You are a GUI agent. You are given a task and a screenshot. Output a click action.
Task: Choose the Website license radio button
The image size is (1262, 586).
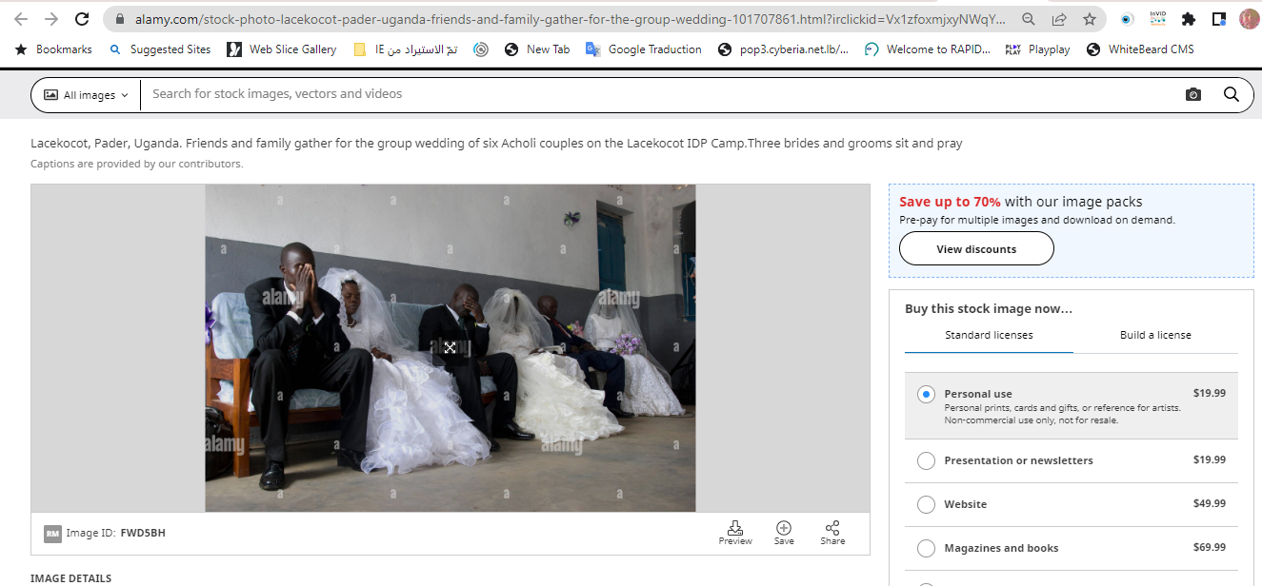[926, 504]
